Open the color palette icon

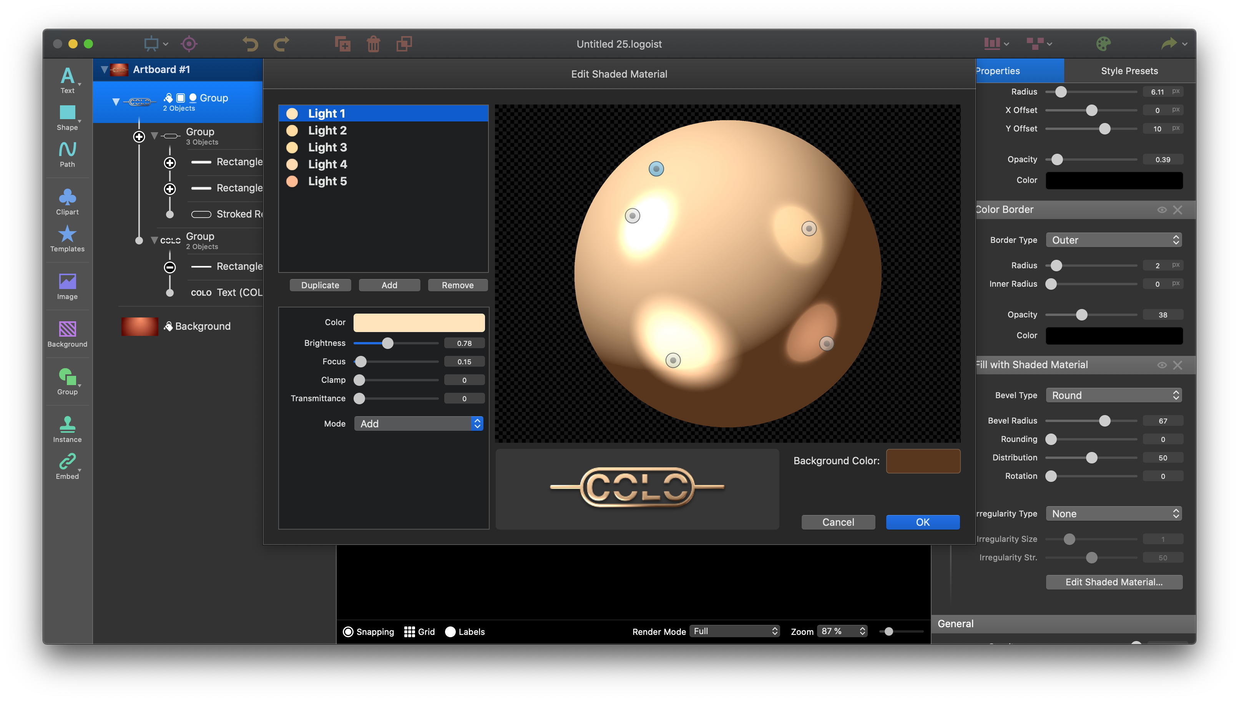1103,44
